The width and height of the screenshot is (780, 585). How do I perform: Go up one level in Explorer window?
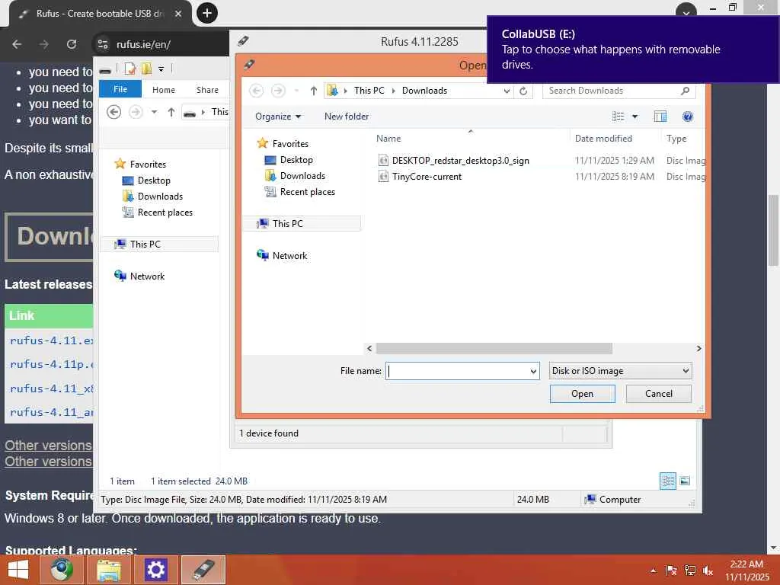point(171,112)
